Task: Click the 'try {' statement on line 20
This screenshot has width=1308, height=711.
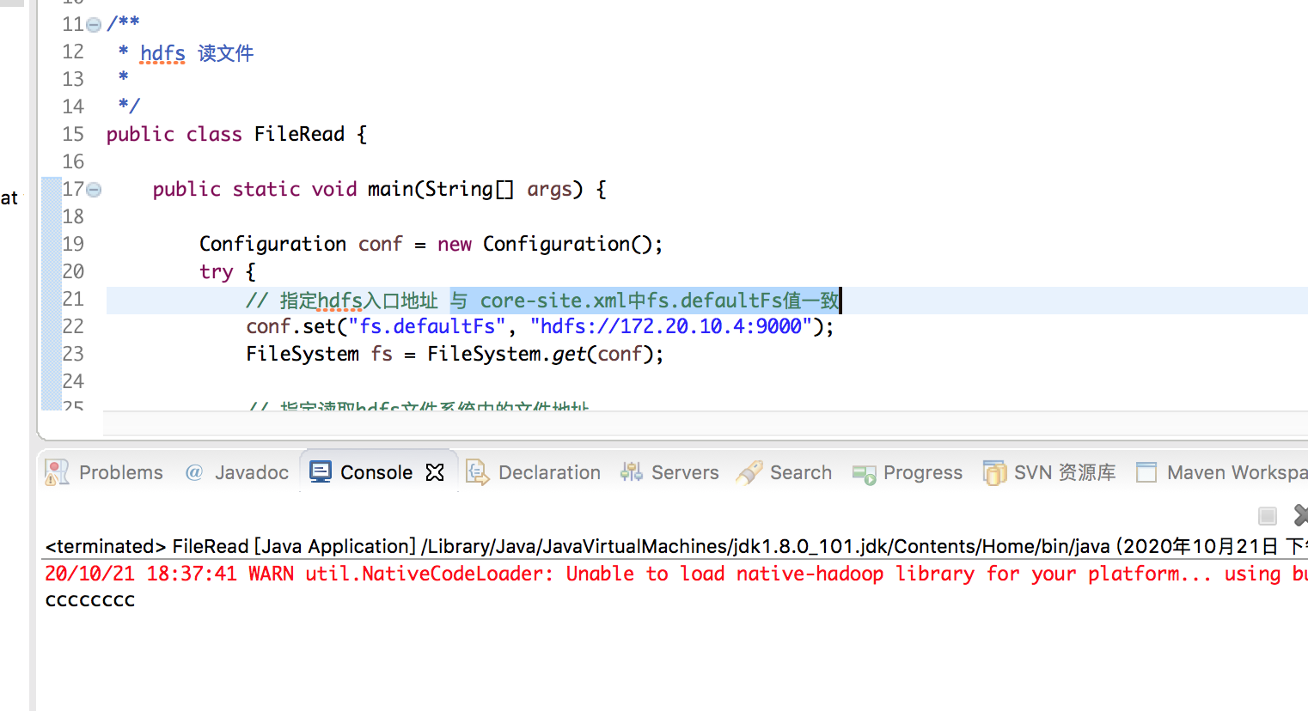Action: 227,271
